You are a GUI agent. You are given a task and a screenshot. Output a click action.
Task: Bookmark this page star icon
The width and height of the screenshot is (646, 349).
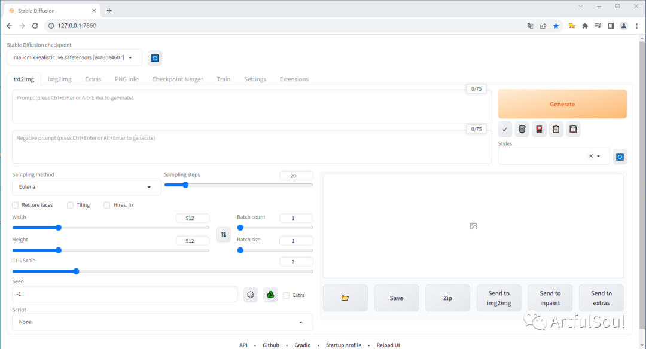click(556, 26)
